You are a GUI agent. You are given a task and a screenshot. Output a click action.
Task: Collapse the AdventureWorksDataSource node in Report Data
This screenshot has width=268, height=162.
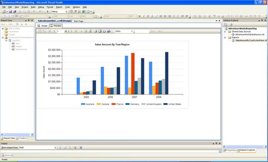tap(3, 38)
